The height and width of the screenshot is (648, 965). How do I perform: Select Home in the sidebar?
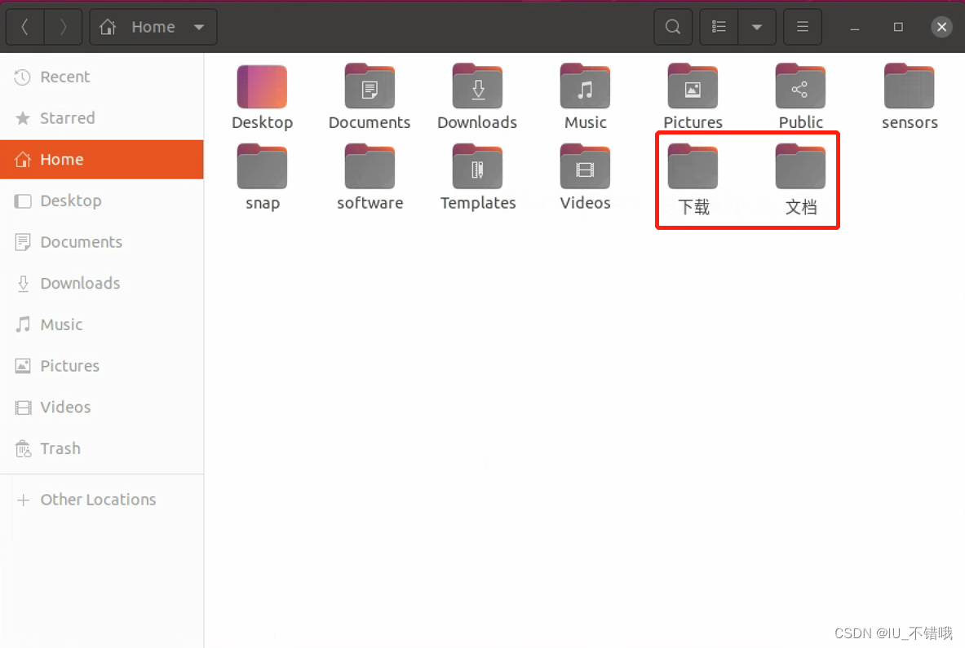pos(102,159)
